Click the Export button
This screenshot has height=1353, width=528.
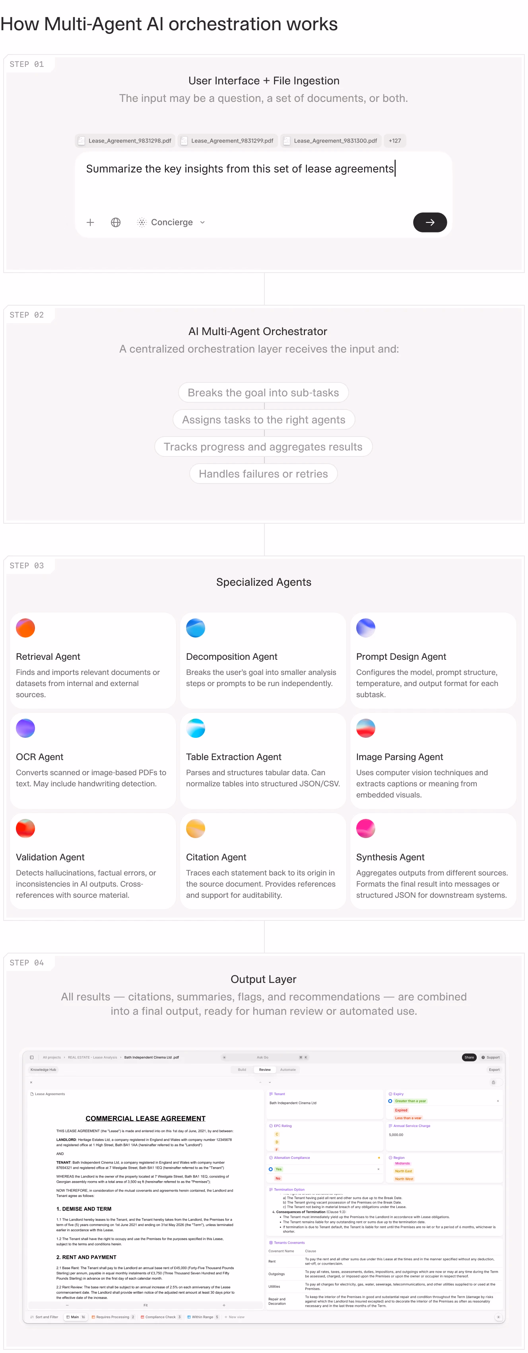click(x=494, y=1069)
